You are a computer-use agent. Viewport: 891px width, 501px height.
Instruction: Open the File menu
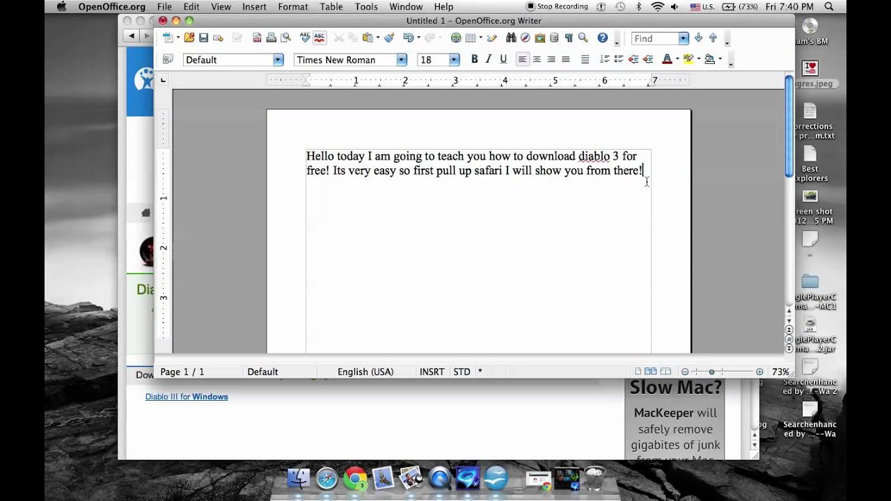pyautogui.click(x=164, y=6)
